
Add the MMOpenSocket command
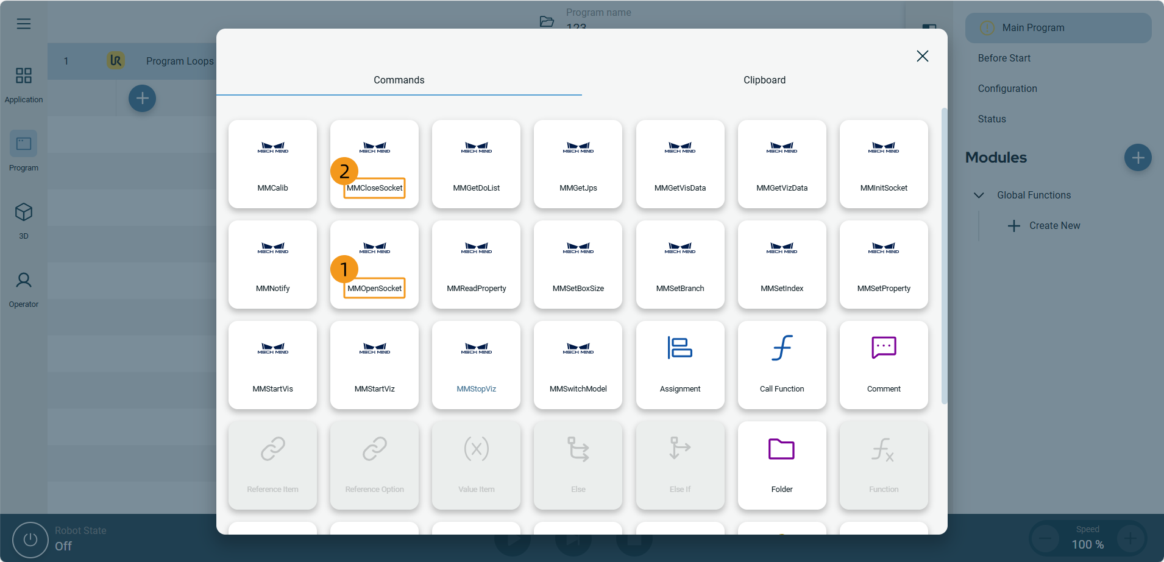(374, 265)
